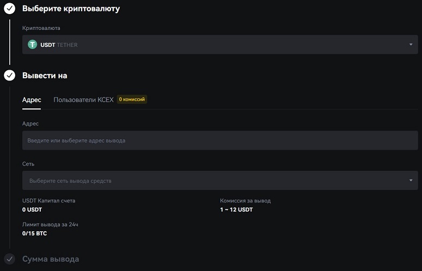This screenshot has width=422, height=271.
Task: Click the green Tether USDT coin icon
Action: (32, 45)
